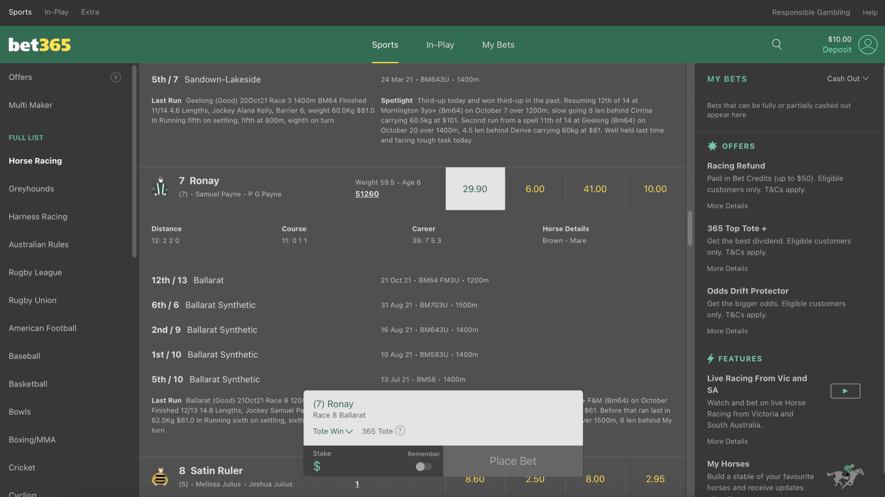Open Responsible Gambling link

pyautogui.click(x=811, y=13)
